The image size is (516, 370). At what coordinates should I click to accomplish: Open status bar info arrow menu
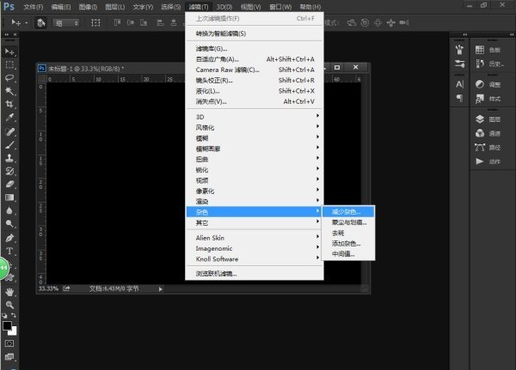point(160,289)
